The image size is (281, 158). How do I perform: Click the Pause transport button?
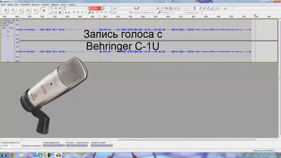6,11
